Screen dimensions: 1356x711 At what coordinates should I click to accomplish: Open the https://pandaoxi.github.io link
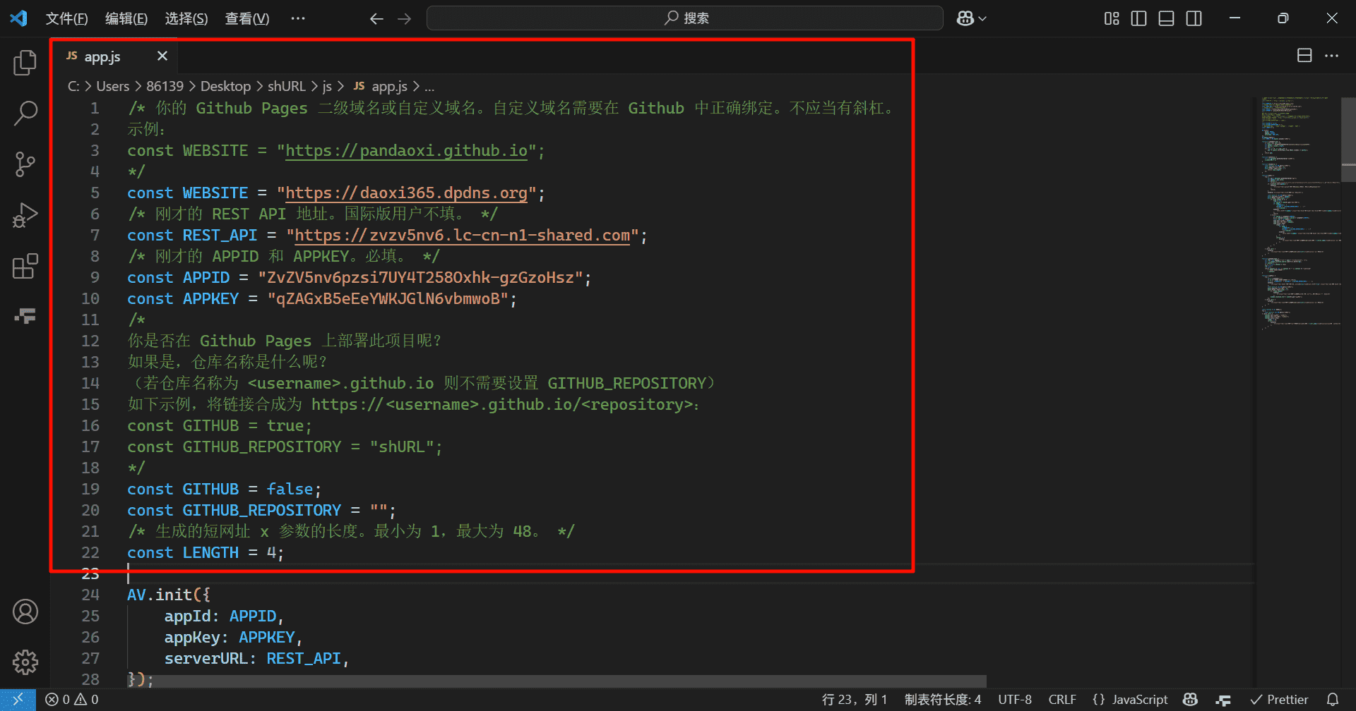[x=406, y=151]
